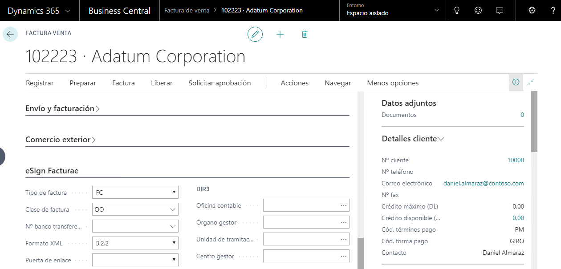
Task: Collapse the Detalles cliente section
Action: (x=413, y=139)
